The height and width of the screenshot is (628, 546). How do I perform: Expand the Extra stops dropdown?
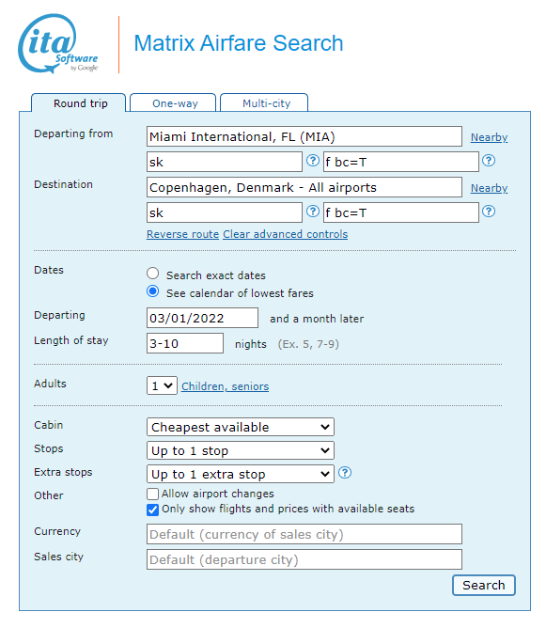click(241, 474)
